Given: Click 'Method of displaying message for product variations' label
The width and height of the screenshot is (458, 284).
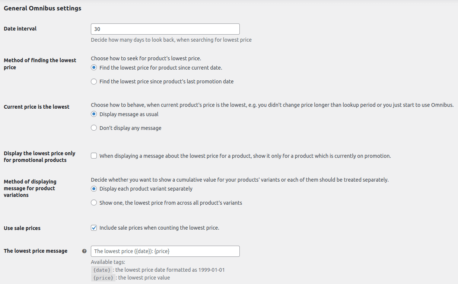Looking at the screenshot, I should (30, 188).
